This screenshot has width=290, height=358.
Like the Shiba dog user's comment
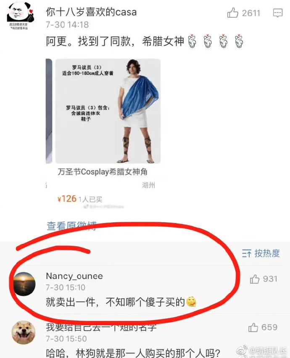point(253,327)
